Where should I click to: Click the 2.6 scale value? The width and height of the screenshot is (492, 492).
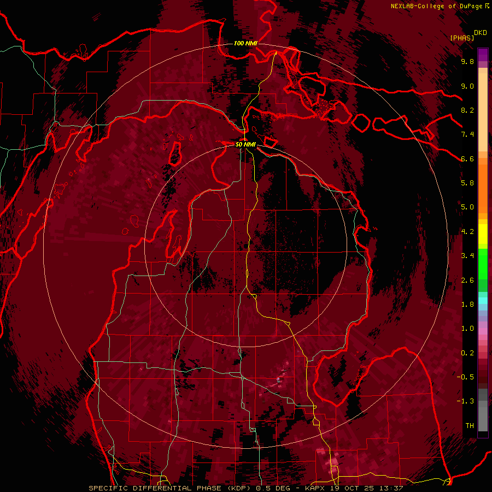pyautogui.click(x=467, y=280)
